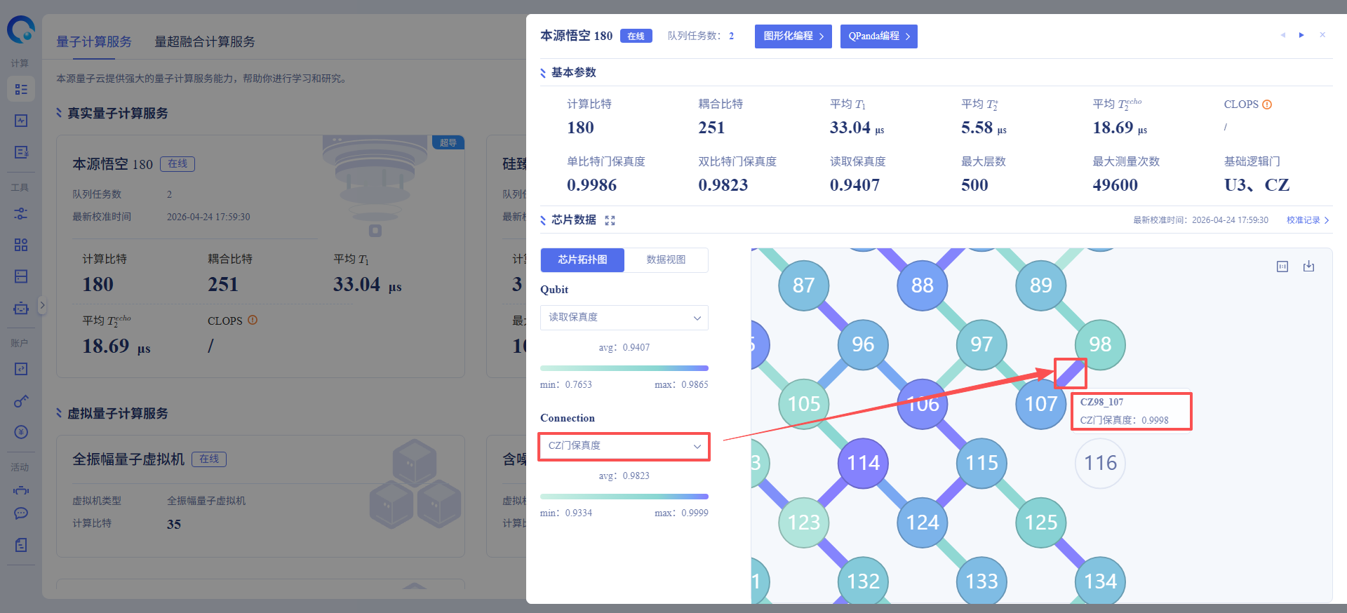Close the 本源悟空 180 detail panel
The height and width of the screenshot is (613, 1347).
pyautogui.click(x=1322, y=35)
